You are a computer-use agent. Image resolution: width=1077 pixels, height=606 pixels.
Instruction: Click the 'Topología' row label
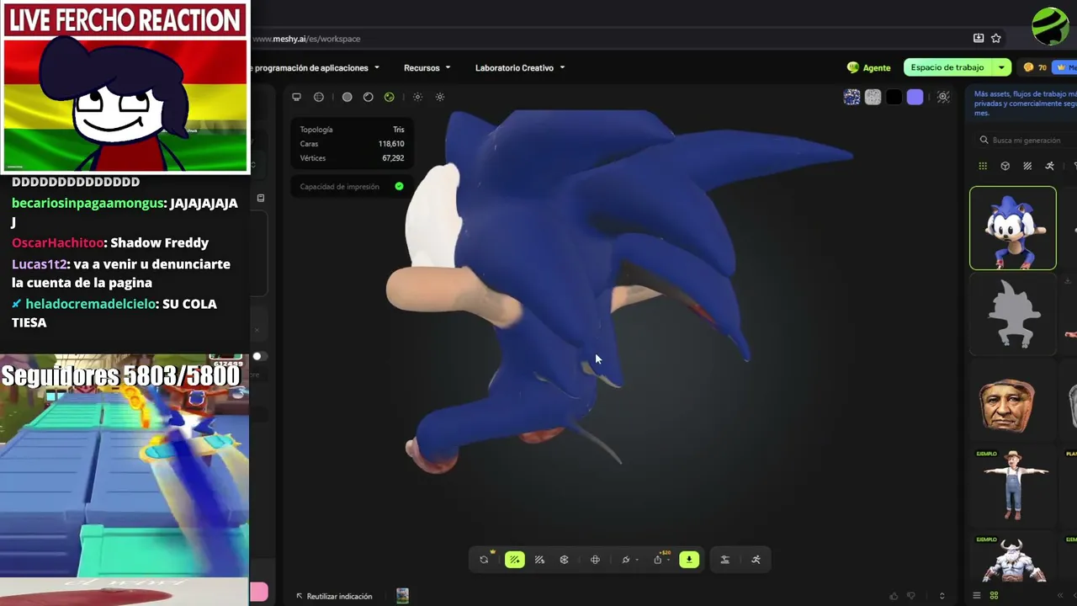point(316,130)
